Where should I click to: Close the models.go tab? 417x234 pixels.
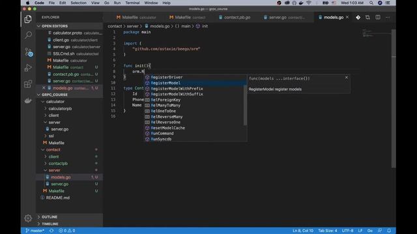coord(347,18)
